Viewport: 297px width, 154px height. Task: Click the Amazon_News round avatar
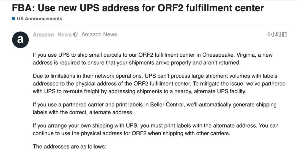click(x=20, y=40)
